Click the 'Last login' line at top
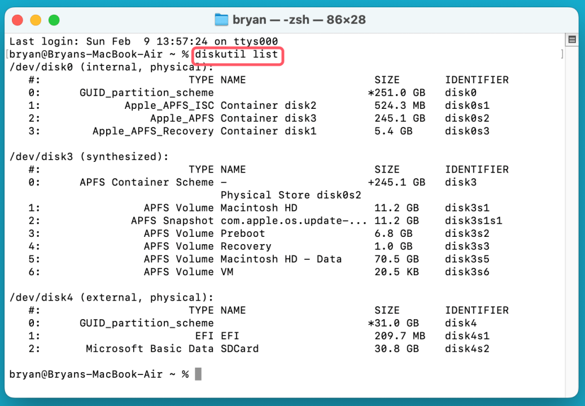The height and width of the screenshot is (406, 585). (143, 42)
